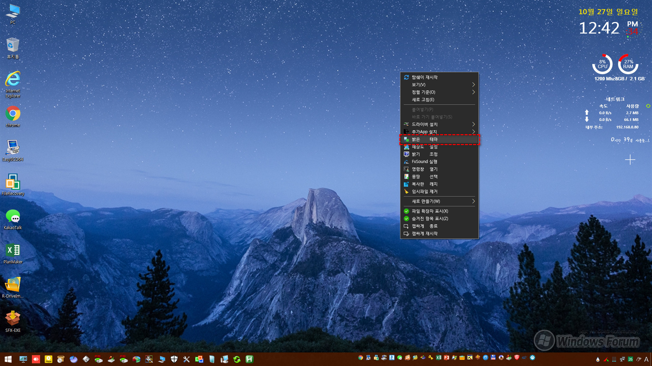Choose 복사한 레지 in the context menu
This screenshot has height=366, width=652.
pos(439,184)
